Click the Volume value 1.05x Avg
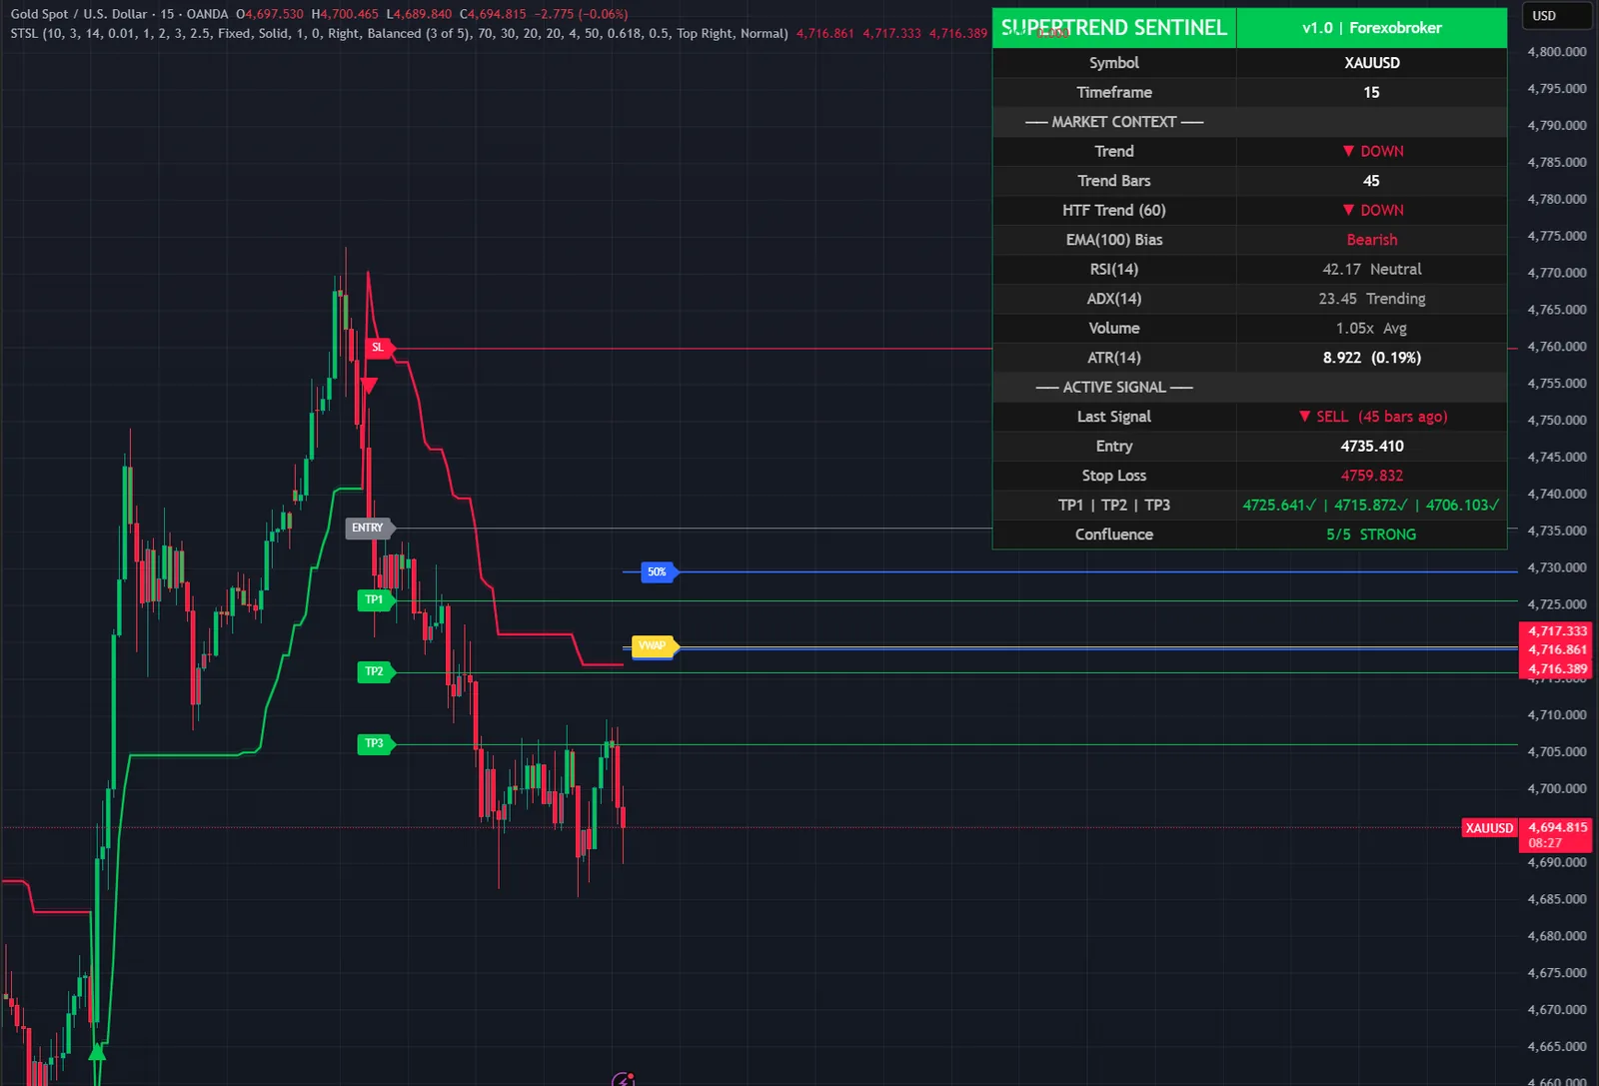This screenshot has height=1086, width=1599. point(1371,328)
